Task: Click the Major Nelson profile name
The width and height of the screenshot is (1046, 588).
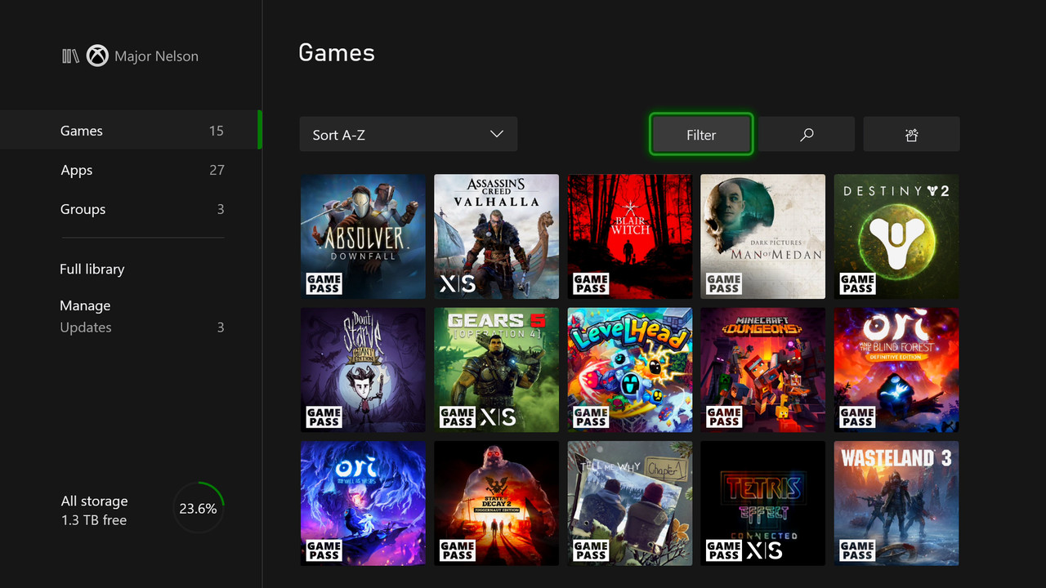Action: point(156,56)
